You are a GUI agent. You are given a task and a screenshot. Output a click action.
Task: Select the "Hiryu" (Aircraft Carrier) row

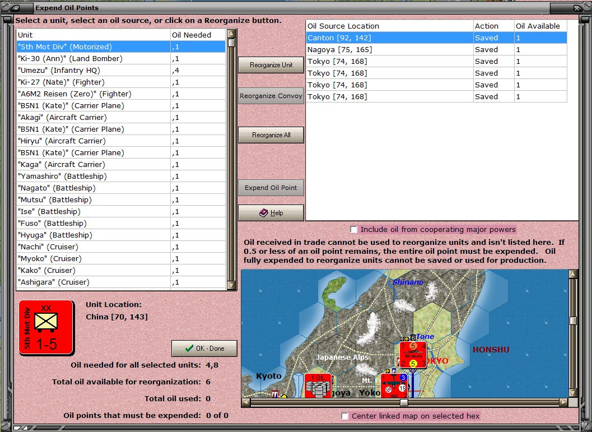[x=121, y=141]
